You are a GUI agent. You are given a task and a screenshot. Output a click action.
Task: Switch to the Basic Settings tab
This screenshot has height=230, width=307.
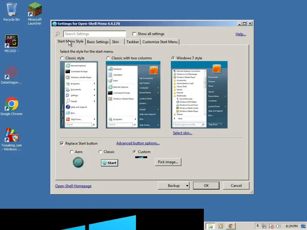point(98,42)
